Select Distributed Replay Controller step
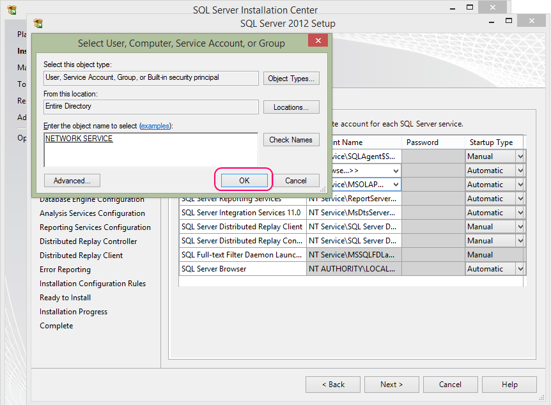The width and height of the screenshot is (551, 405). pyautogui.click(x=88, y=241)
